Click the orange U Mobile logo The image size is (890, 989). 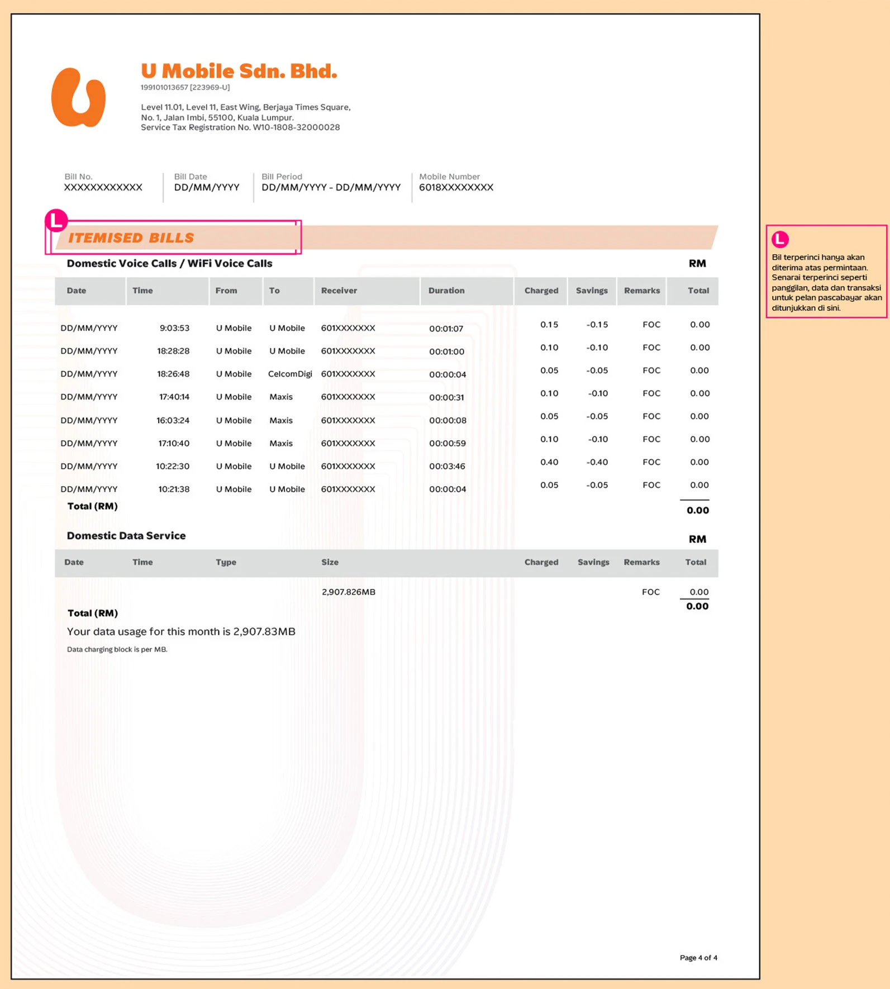[x=78, y=97]
